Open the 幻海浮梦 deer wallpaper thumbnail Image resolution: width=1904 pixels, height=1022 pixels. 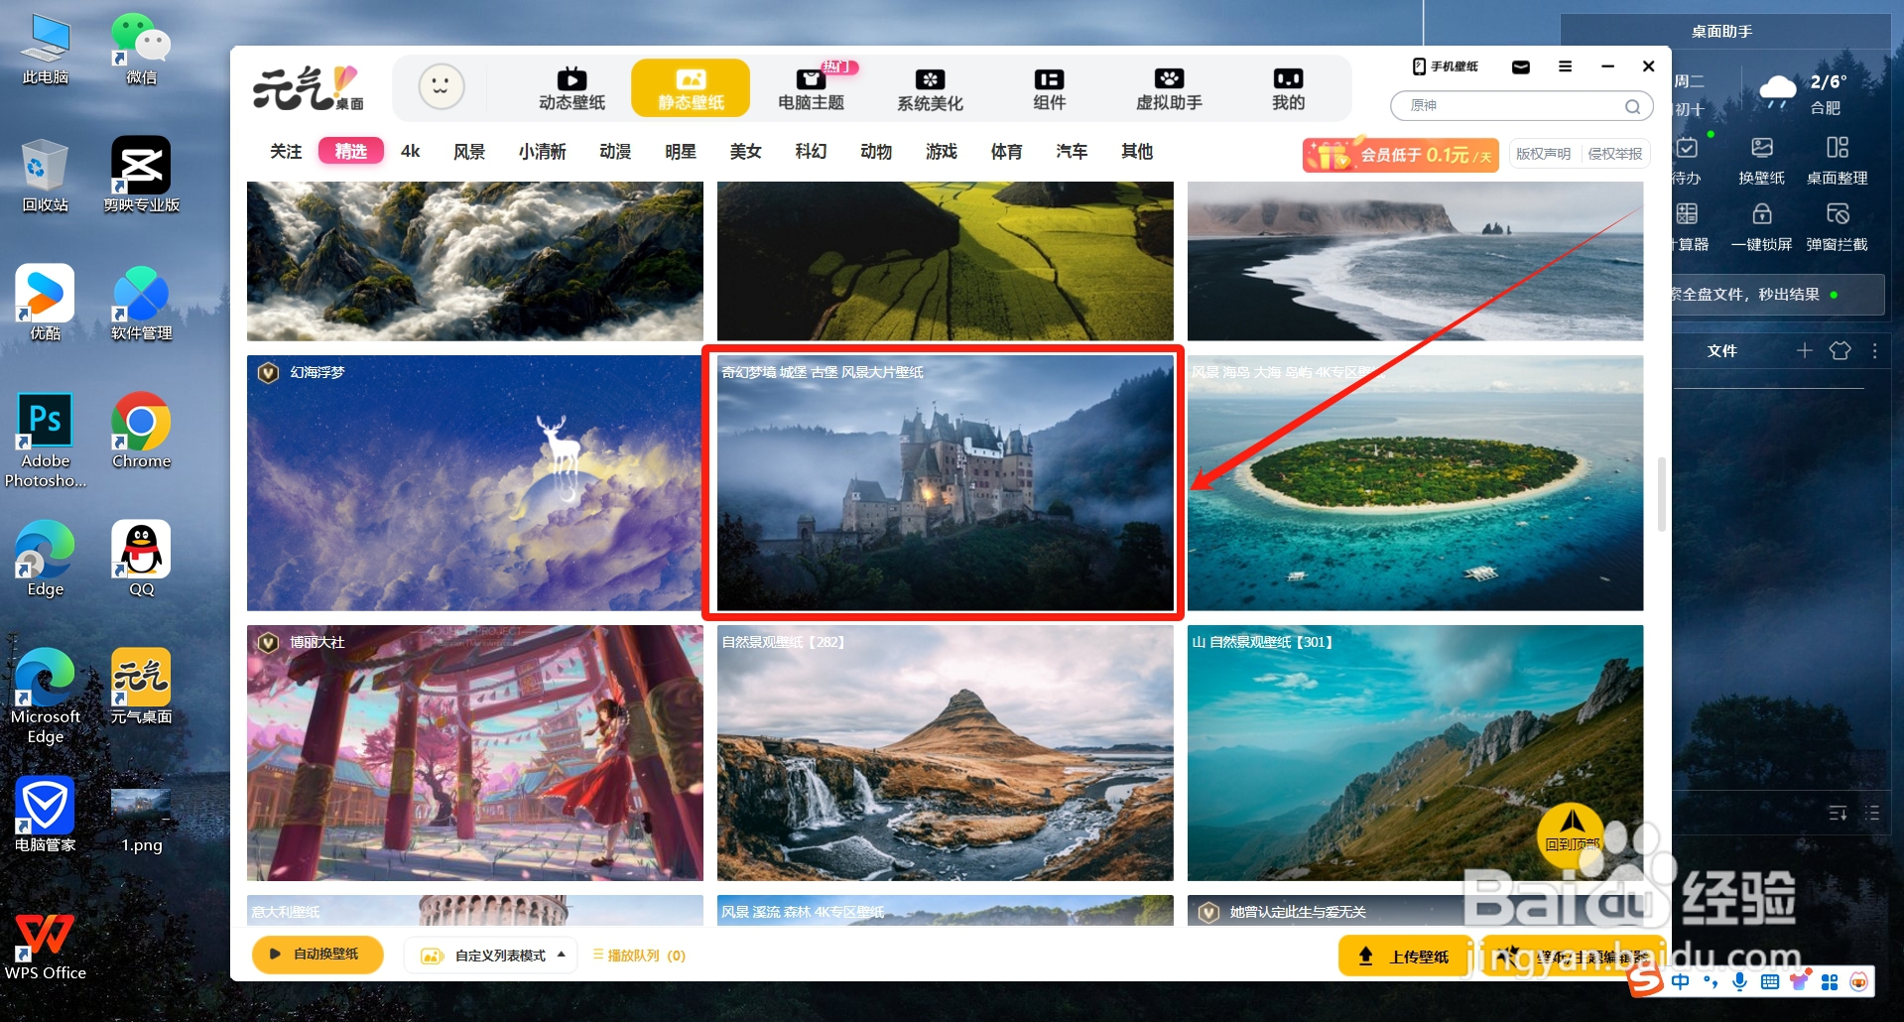coord(475,483)
